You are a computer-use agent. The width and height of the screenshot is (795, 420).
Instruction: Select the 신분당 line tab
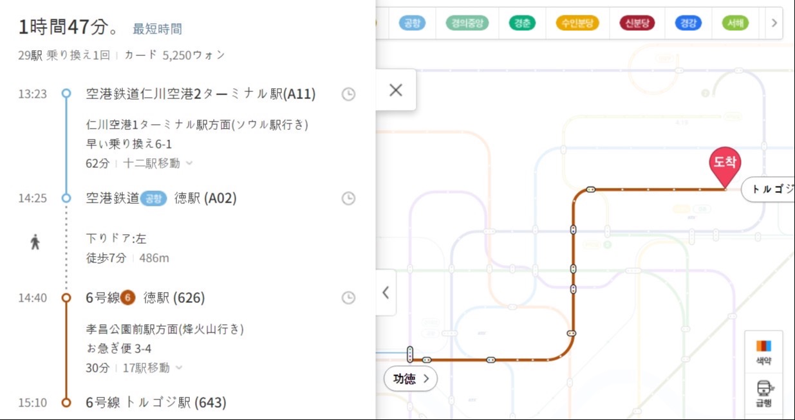(x=637, y=24)
